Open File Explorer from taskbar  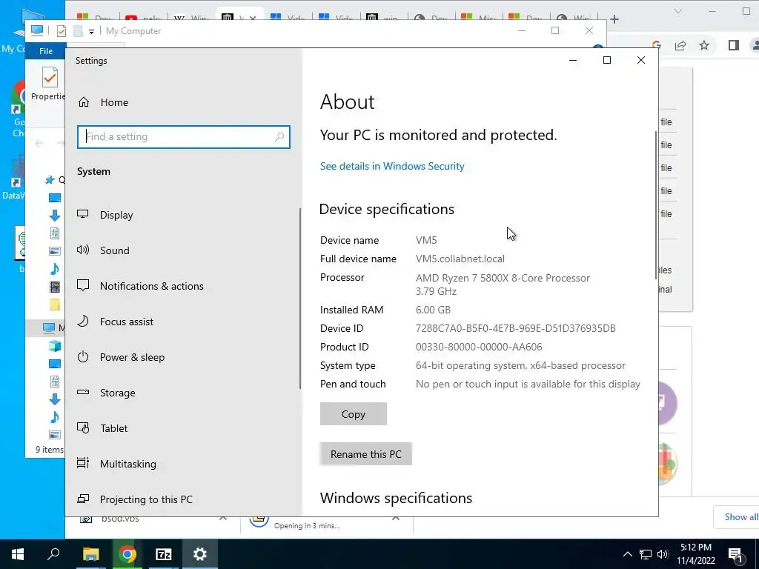coord(90,554)
